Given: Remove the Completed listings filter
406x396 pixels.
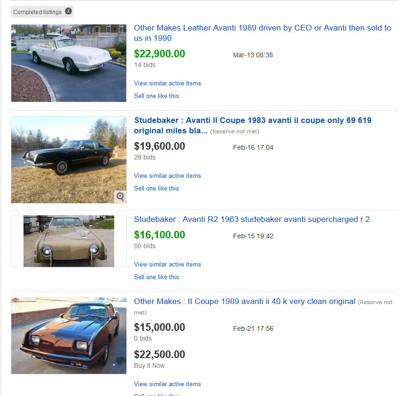Looking at the screenshot, I should 69,11.
